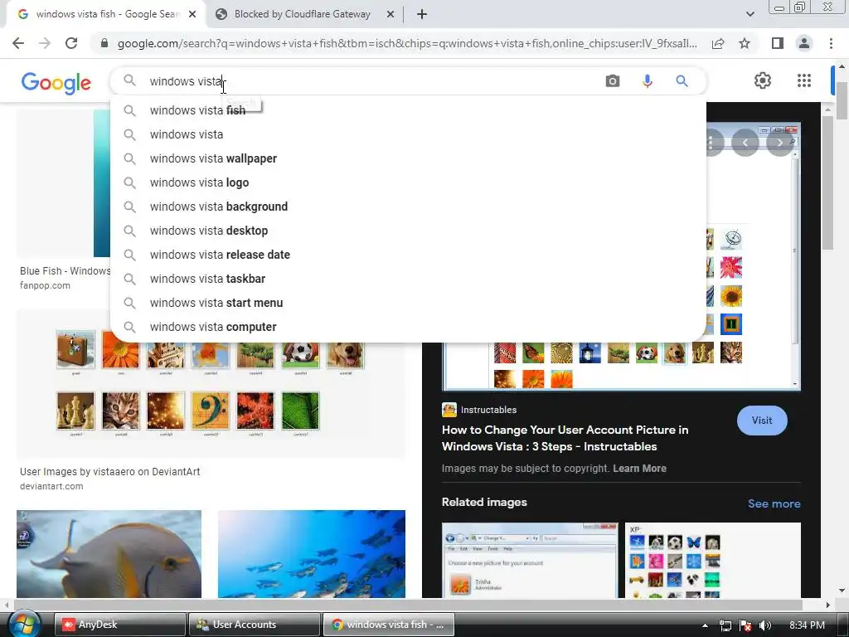Viewport: 849px width, 637px height.
Task: Click the blue search magnifier button
Action: click(682, 81)
